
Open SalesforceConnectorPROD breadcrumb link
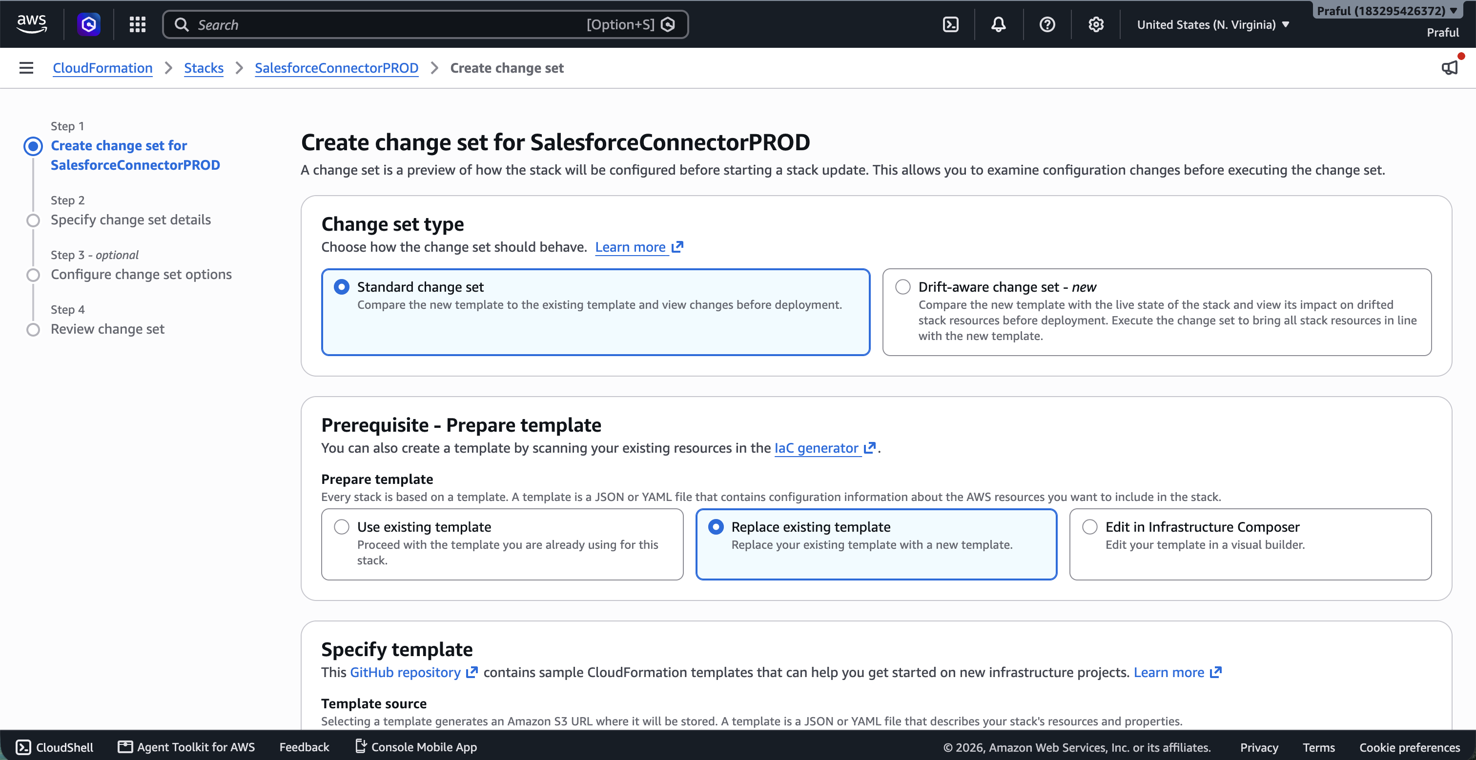tap(336, 68)
